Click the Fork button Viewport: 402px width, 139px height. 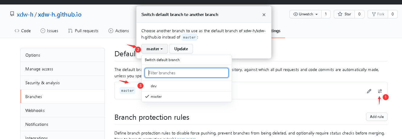click(378, 14)
